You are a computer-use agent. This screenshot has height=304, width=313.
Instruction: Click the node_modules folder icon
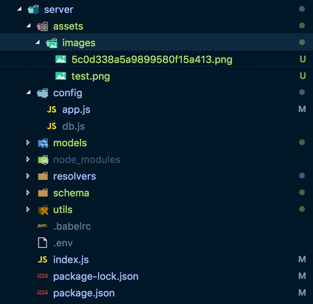click(43, 160)
